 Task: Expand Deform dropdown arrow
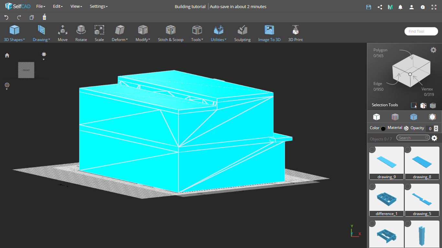127,40
